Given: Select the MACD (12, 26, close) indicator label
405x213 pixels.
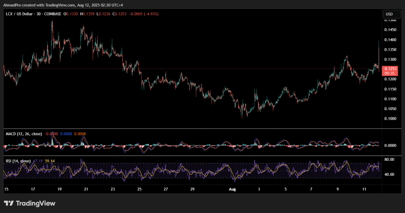Looking at the screenshot, I should (x=24, y=134).
